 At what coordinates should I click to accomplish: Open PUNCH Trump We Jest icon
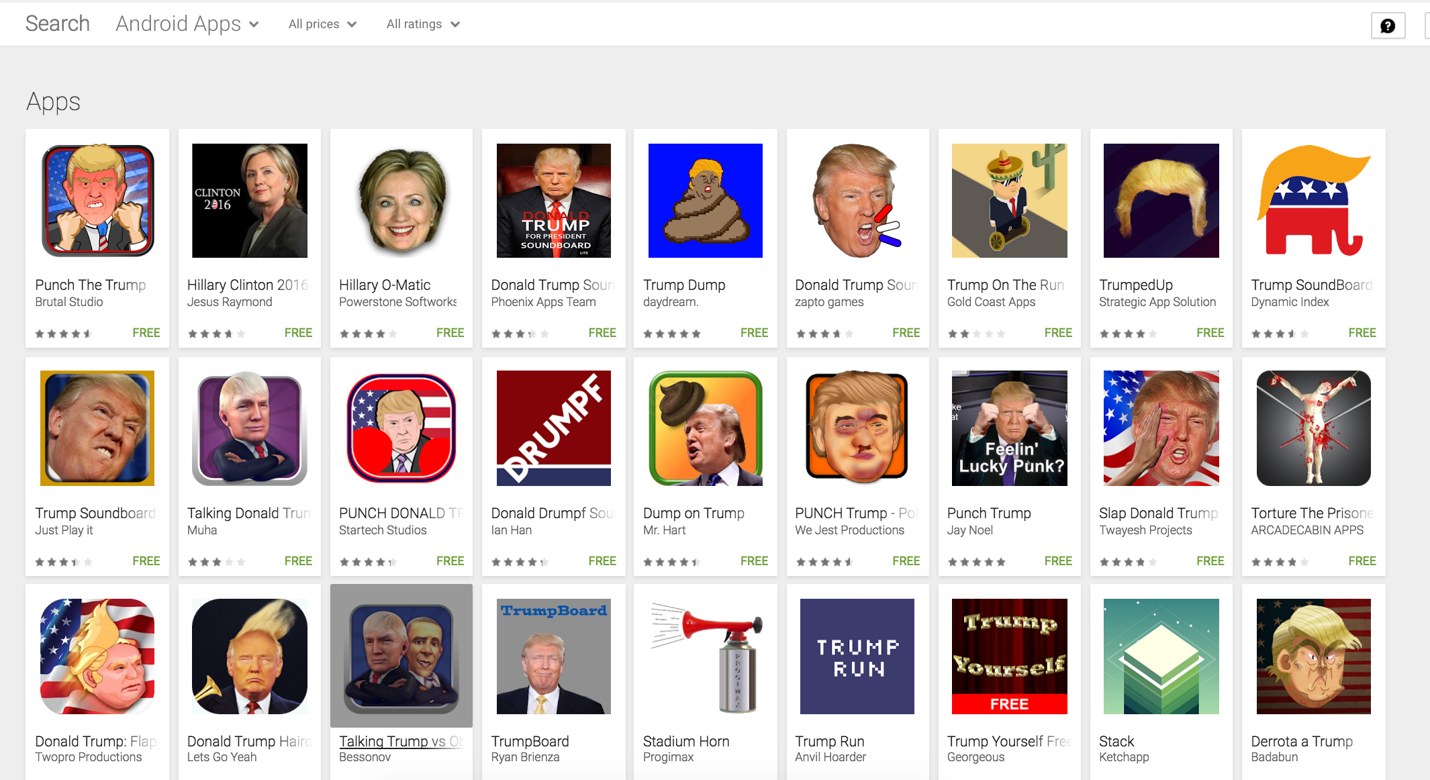(x=857, y=428)
